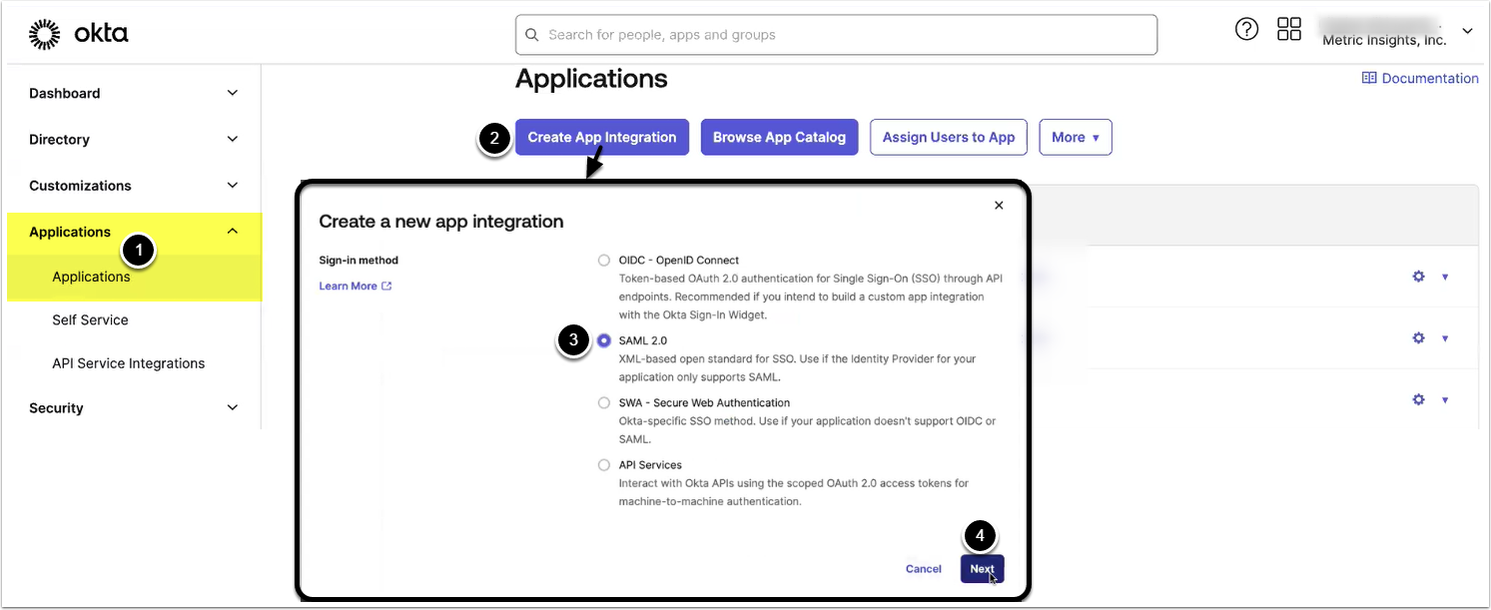Screen dimensions: 1491x610
Task: Select the SAML 2.0 radio button
Action: pyautogui.click(x=603, y=340)
